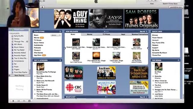
Task: Toggle repeat icon at bottom of sidebar
Action: pos(24,101)
